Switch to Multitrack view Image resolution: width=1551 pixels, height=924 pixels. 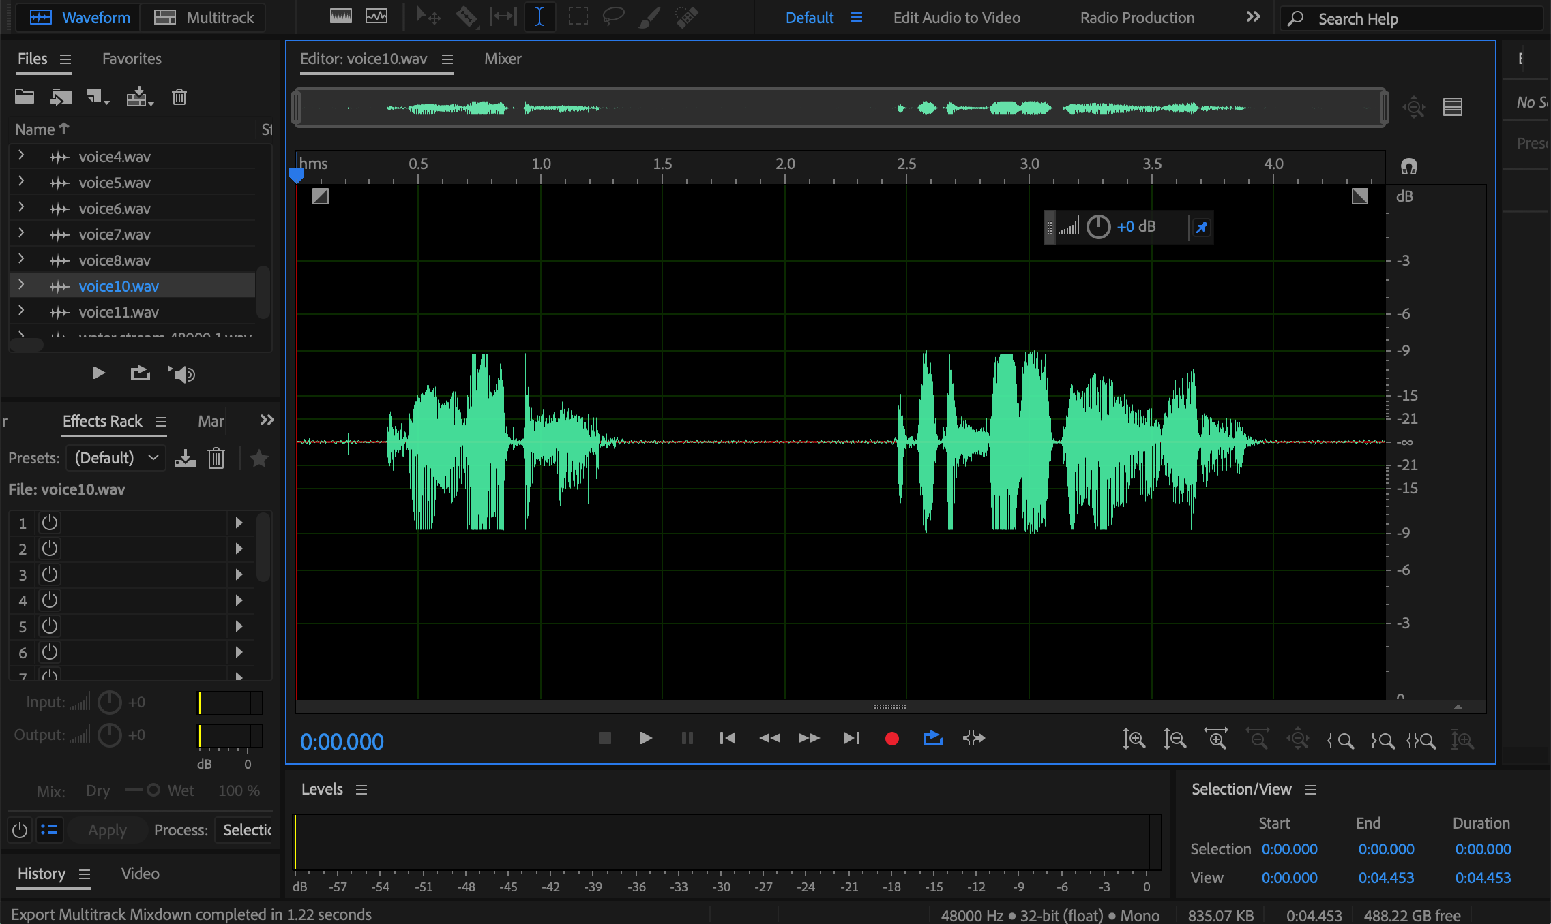click(x=205, y=18)
